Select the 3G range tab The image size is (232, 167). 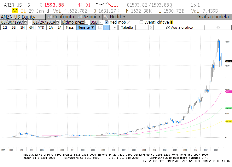(14, 27)
